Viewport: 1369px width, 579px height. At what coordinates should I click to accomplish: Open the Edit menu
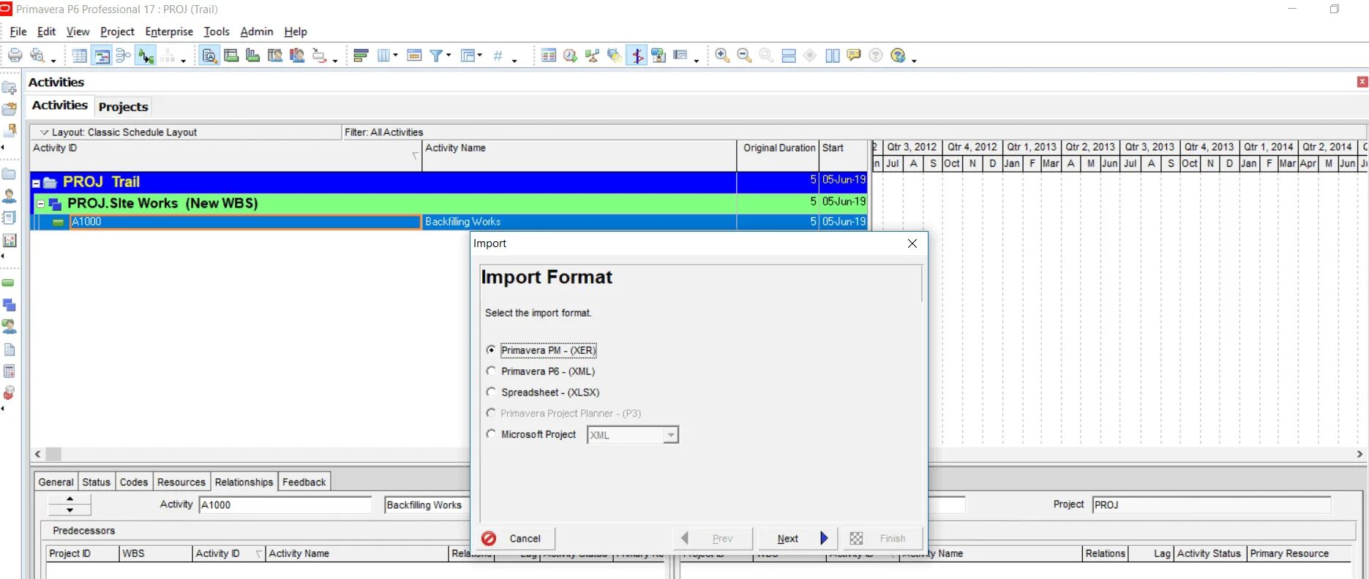tap(46, 31)
